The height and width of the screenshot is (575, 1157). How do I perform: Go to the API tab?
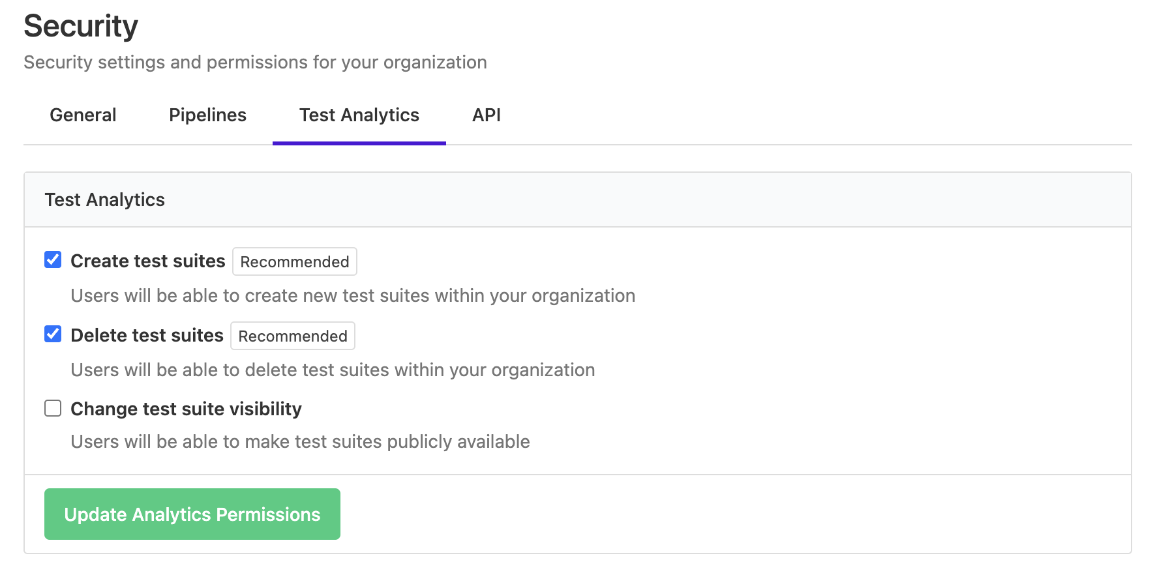[487, 115]
